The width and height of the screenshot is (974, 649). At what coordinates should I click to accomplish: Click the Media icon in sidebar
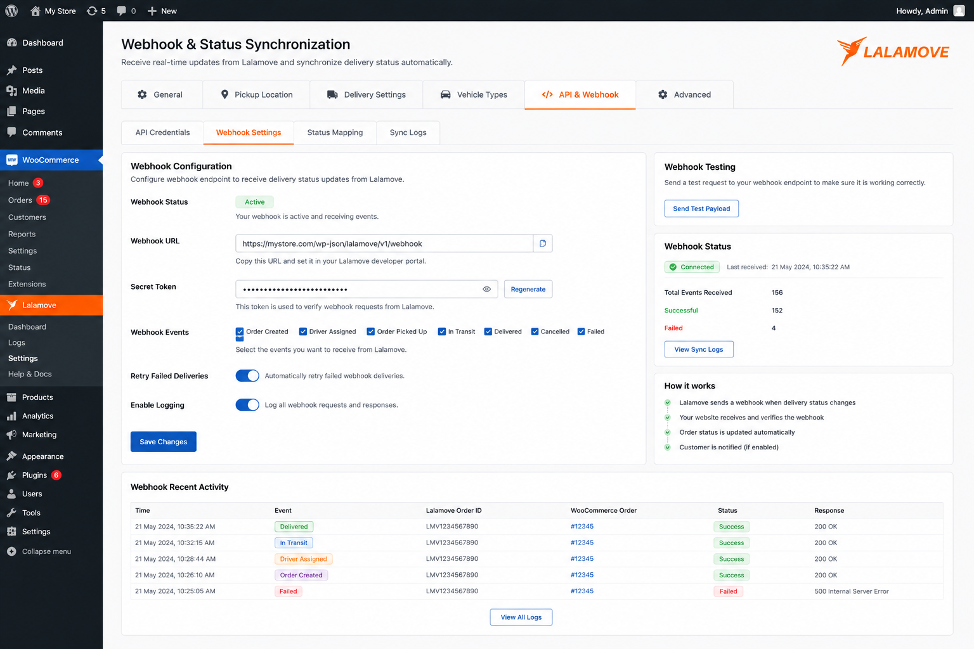coord(11,91)
